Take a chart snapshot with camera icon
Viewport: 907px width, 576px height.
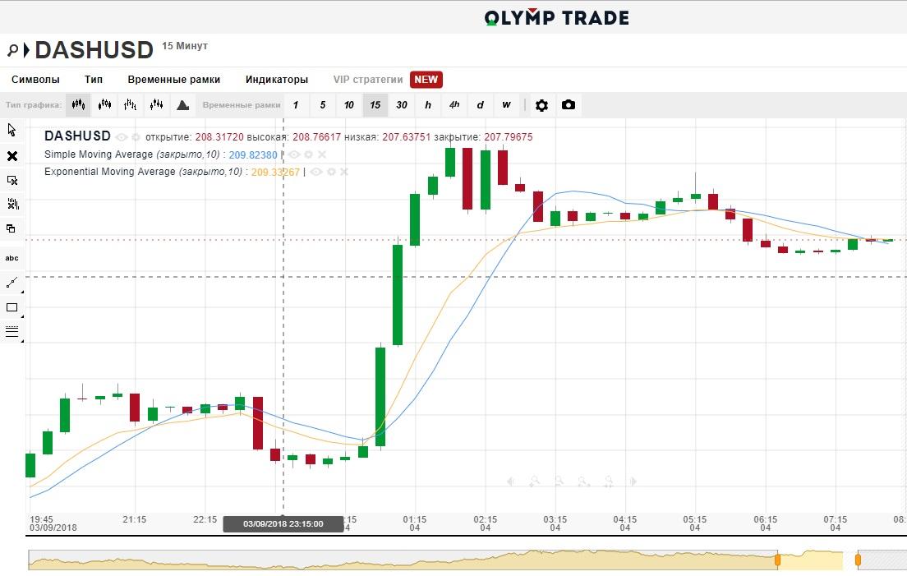[x=569, y=105]
